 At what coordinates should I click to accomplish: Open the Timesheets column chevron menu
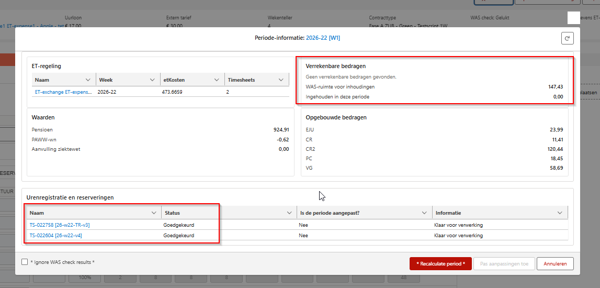(x=281, y=80)
